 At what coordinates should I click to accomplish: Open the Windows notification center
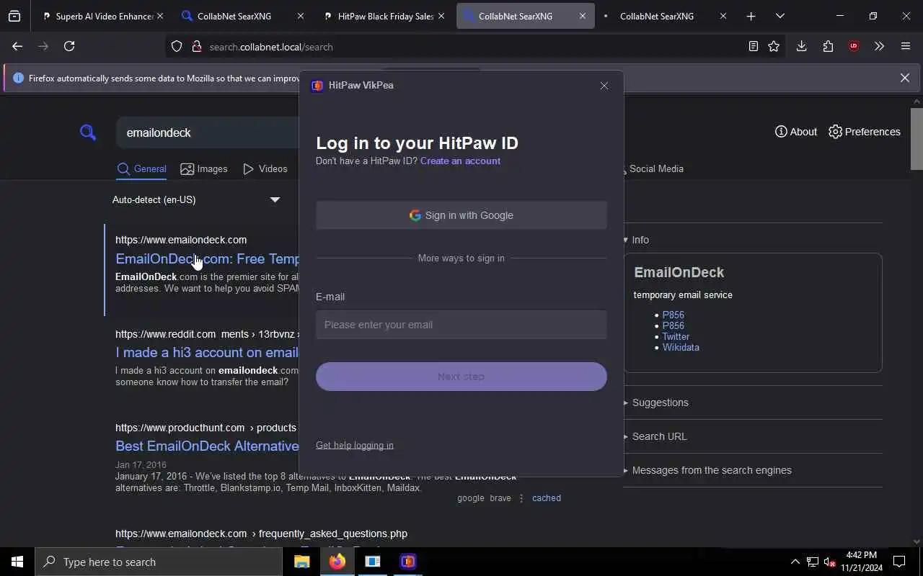point(899,562)
